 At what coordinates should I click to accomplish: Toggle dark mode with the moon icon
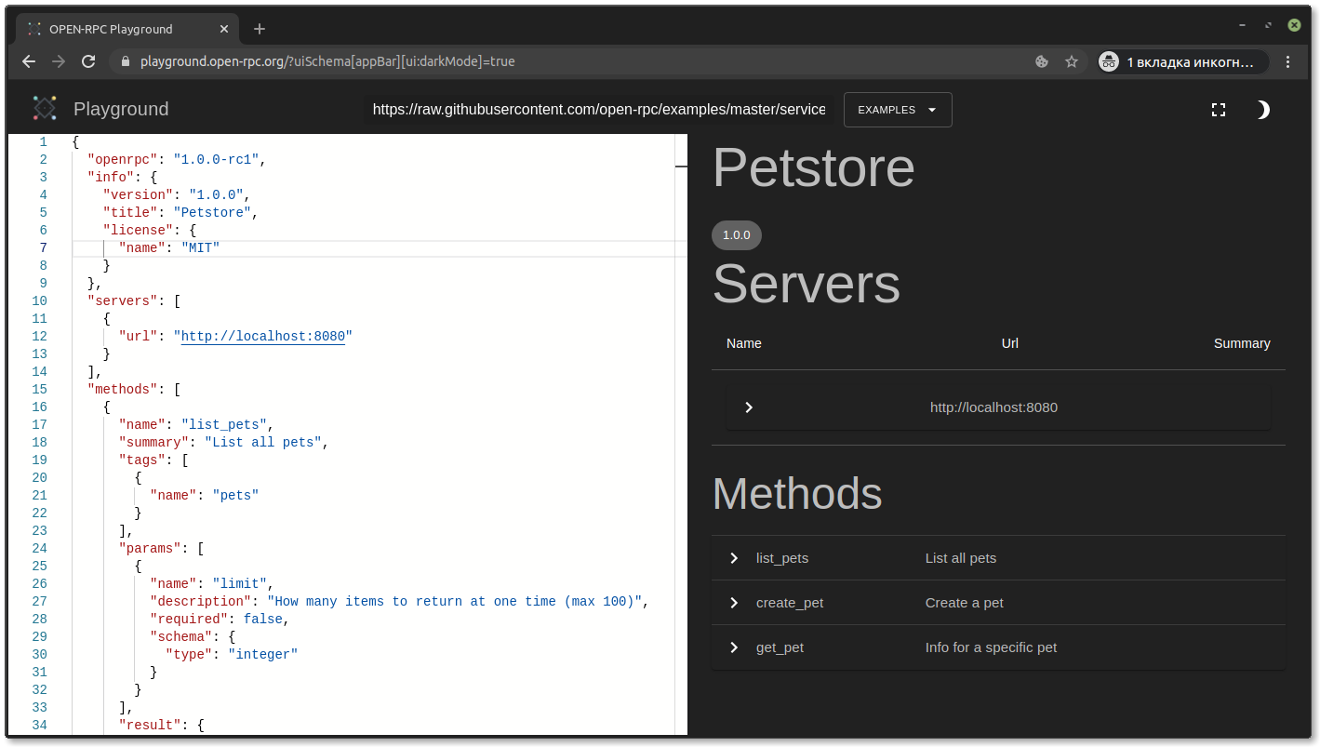coord(1262,110)
